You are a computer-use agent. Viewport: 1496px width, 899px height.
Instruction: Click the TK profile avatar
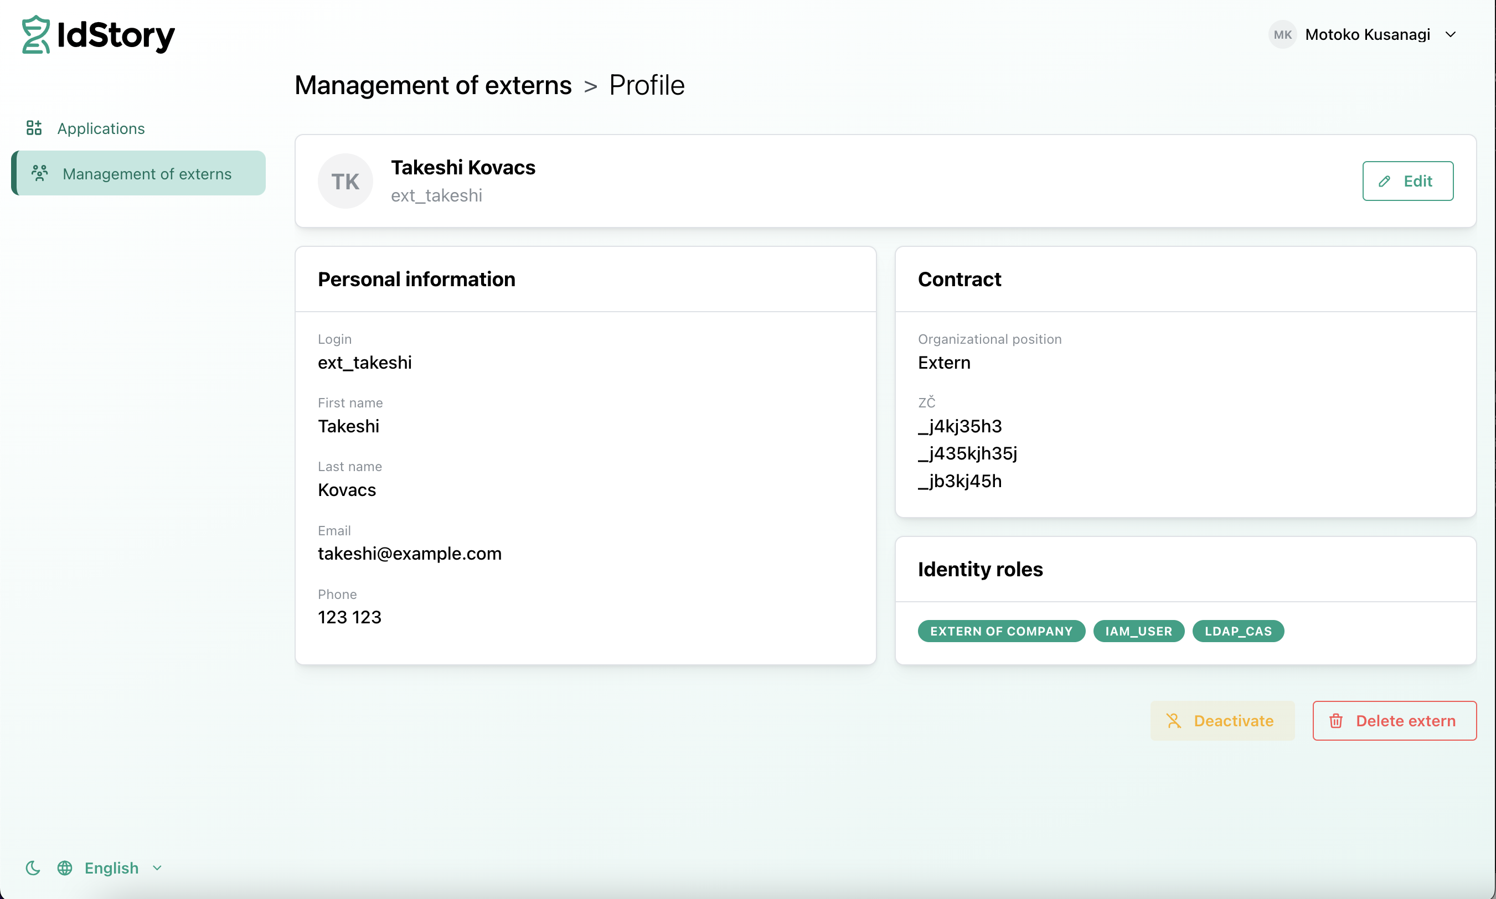[x=345, y=181]
